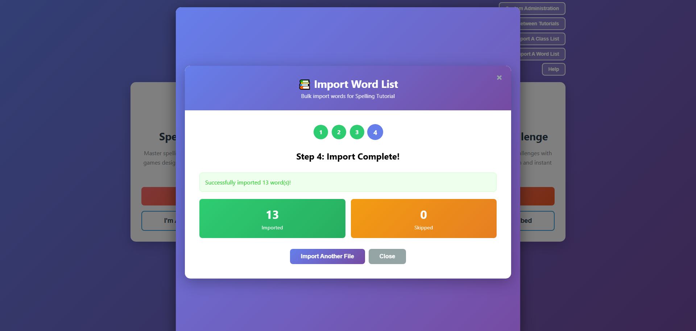
Task: Close the Import Word List dialog with X
Action: pyautogui.click(x=499, y=78)
